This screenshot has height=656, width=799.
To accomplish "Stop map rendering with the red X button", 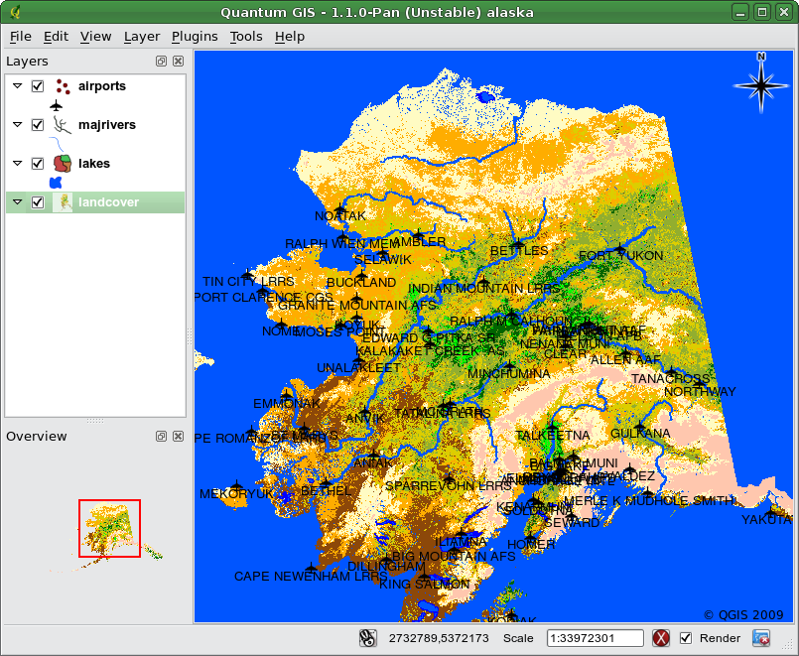I will [x=661, y=638].
